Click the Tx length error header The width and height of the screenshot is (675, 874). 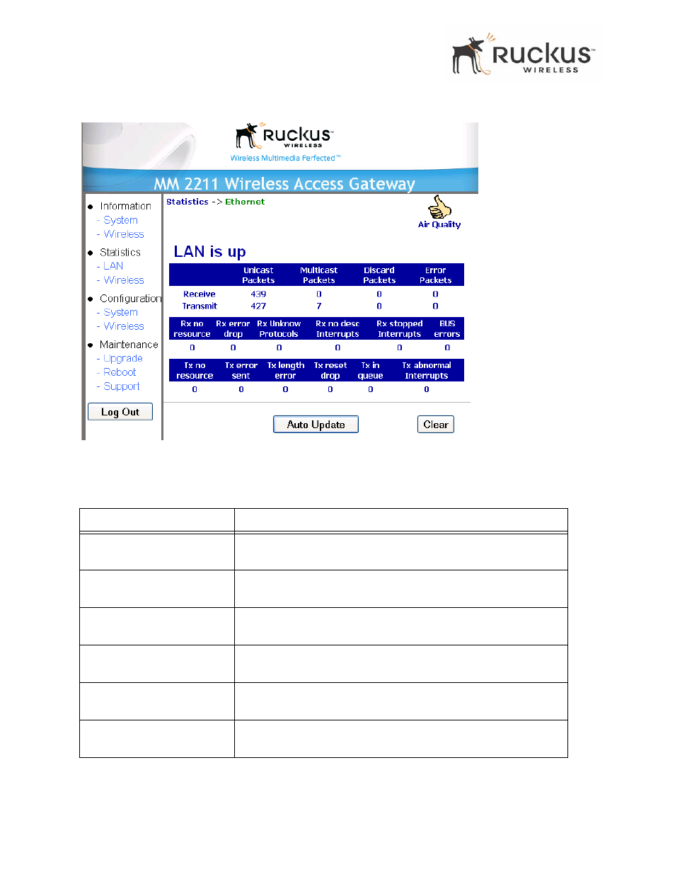coord(286,371)
